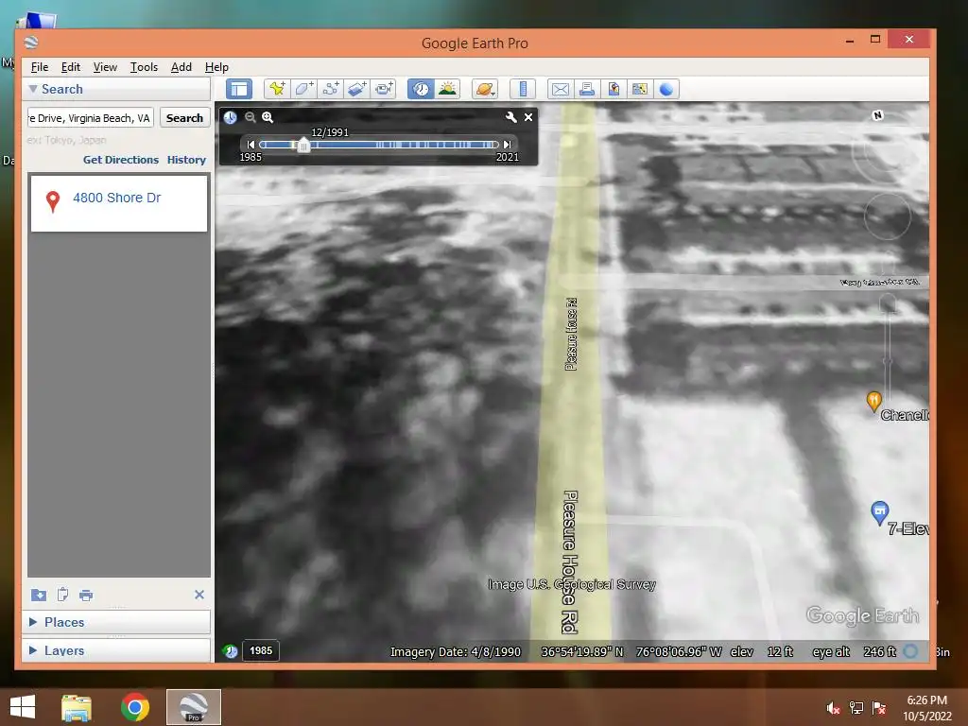Click the search address input field
The image size is (968, 726).
point(90,118)
